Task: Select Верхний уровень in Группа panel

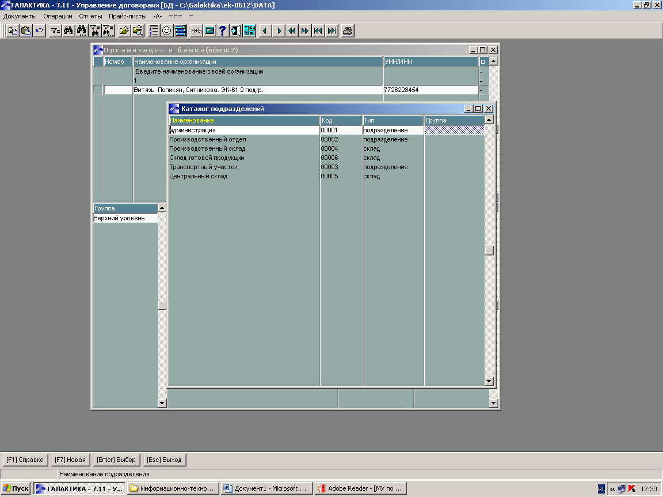Action: point(119,219)
